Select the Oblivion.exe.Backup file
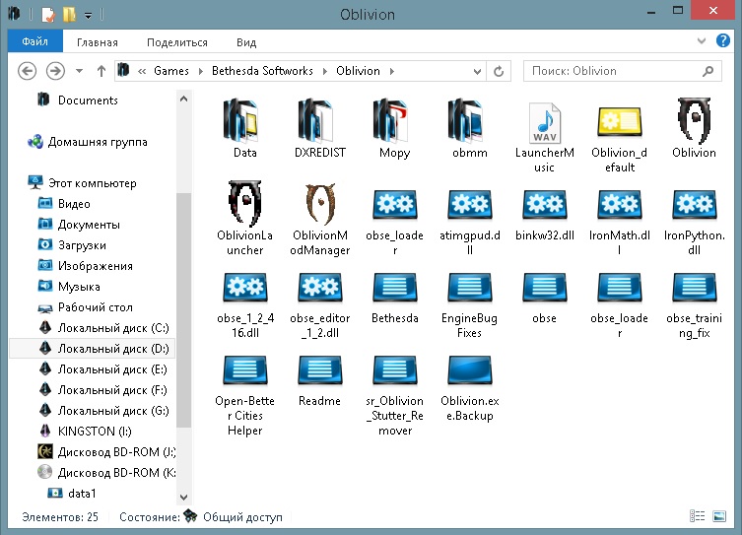742x535 pixels. 469,388
